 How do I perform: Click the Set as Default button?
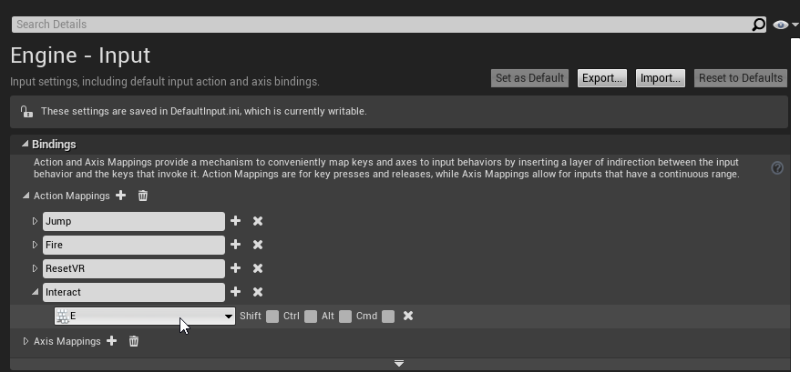click(x=529, y=78)
